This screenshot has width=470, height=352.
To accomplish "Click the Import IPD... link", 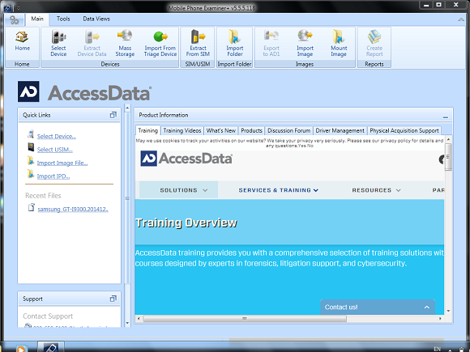I will click(53, 176).
